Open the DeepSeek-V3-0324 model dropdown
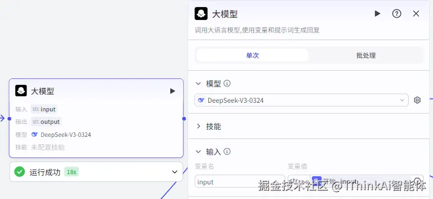 (x=302, y=100)
